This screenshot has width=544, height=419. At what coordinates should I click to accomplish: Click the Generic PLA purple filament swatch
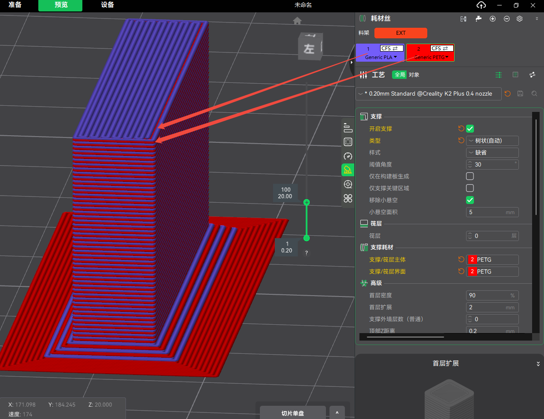[x=381, y=52]
